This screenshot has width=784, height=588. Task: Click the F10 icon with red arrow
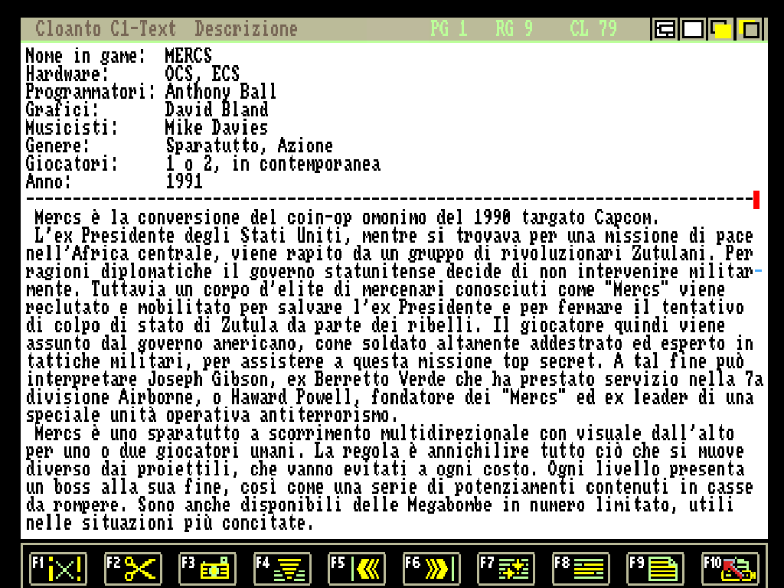click(730, 568)
